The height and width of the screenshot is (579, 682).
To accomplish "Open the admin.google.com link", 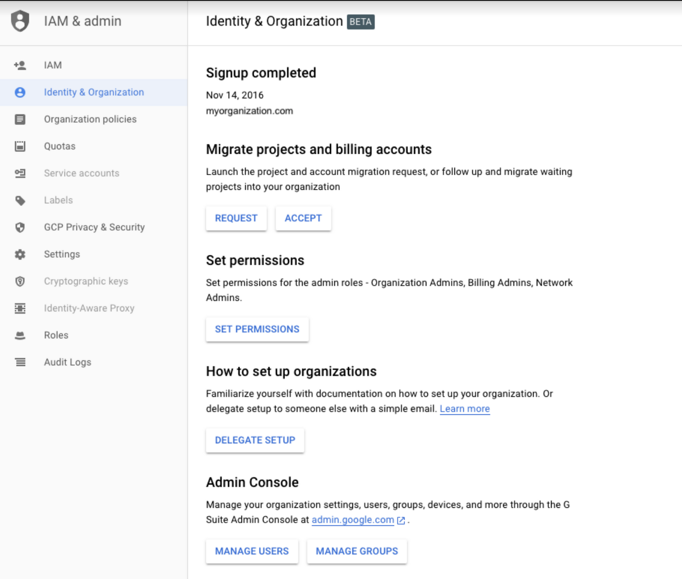I will click(x=353, y=520).
